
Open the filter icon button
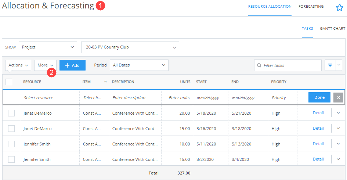(x=330, y=65)
